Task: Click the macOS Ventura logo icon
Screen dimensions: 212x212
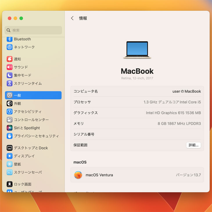Action: [78, 175]
